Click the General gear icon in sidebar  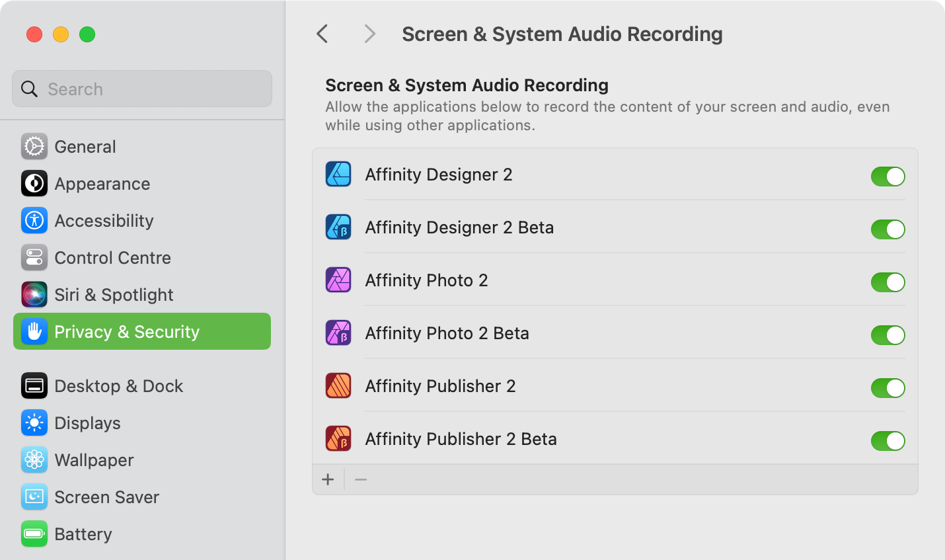[34, 147]
